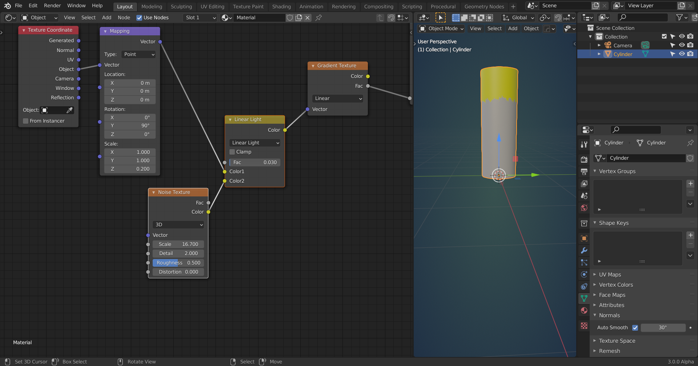Disable Cylinder in renders

(x=690, y=54)
